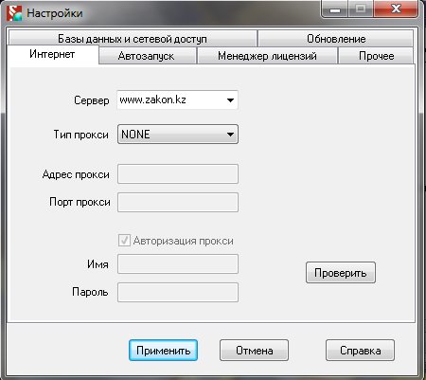Go to Базы данных и сетевой доступ tab
426x380 pixels.
pyautogui.click(x=133, y=39)
